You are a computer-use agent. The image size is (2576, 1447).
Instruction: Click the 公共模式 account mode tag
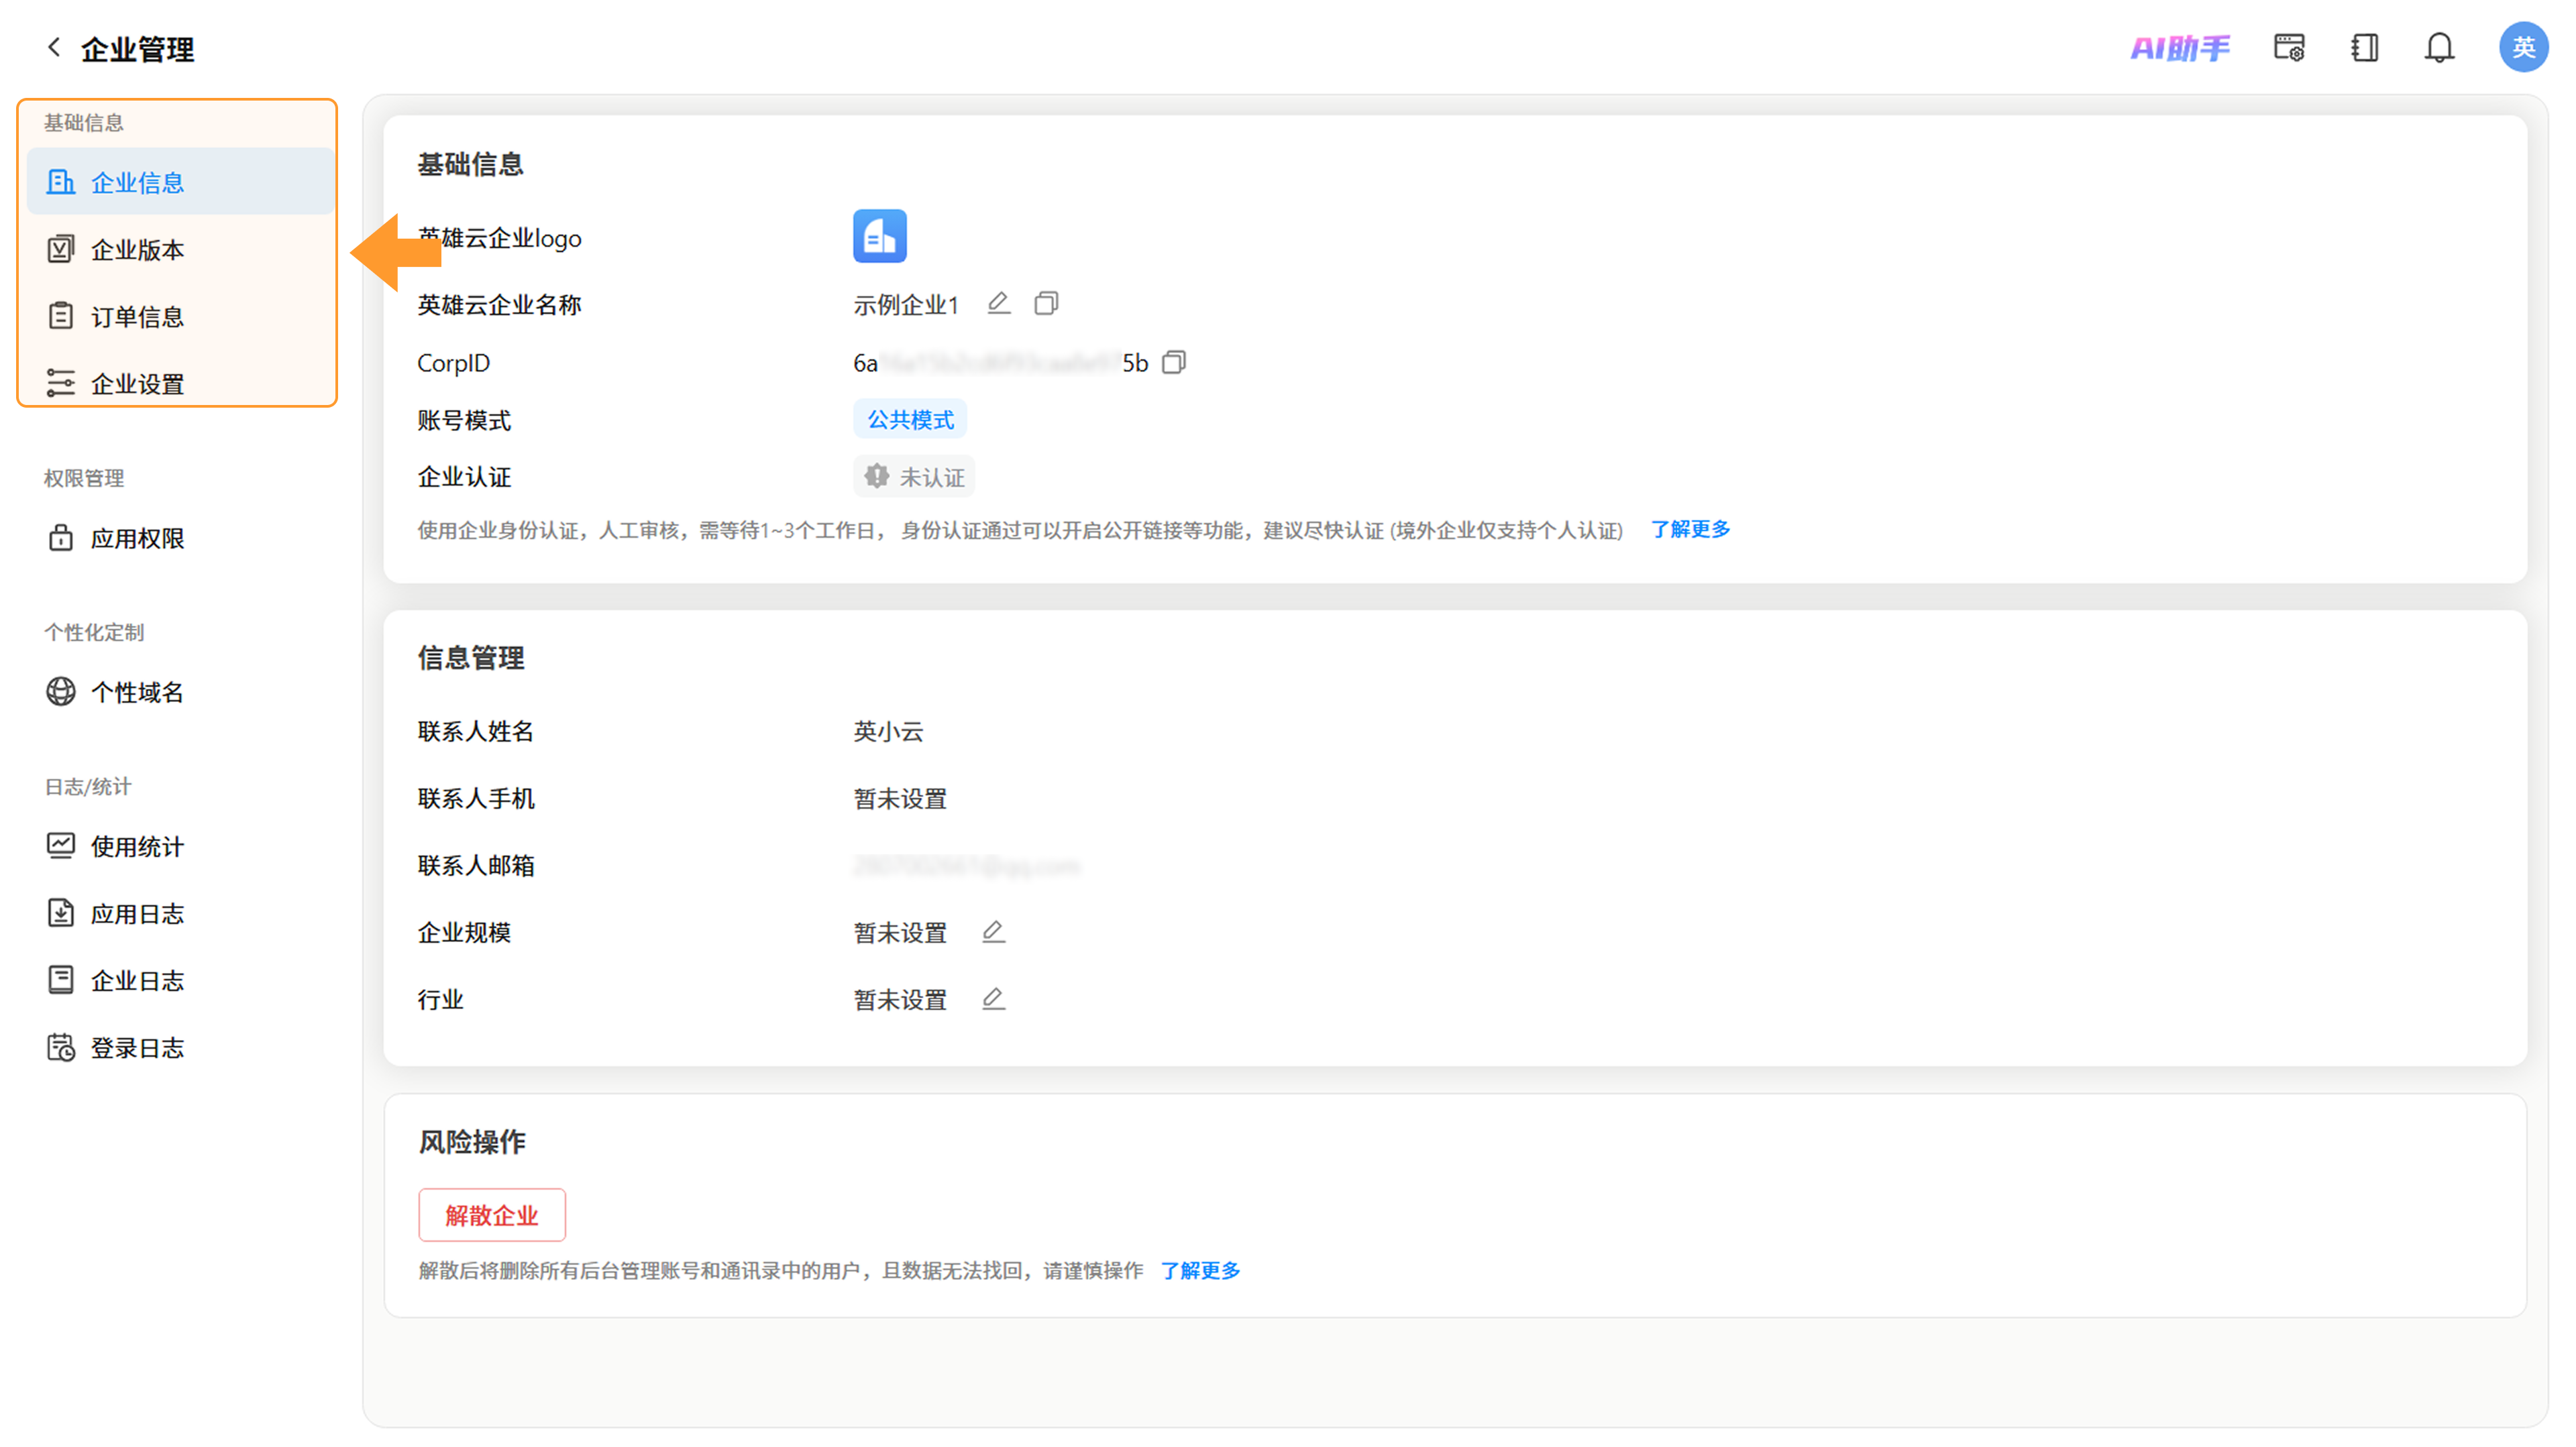(910, 418)
